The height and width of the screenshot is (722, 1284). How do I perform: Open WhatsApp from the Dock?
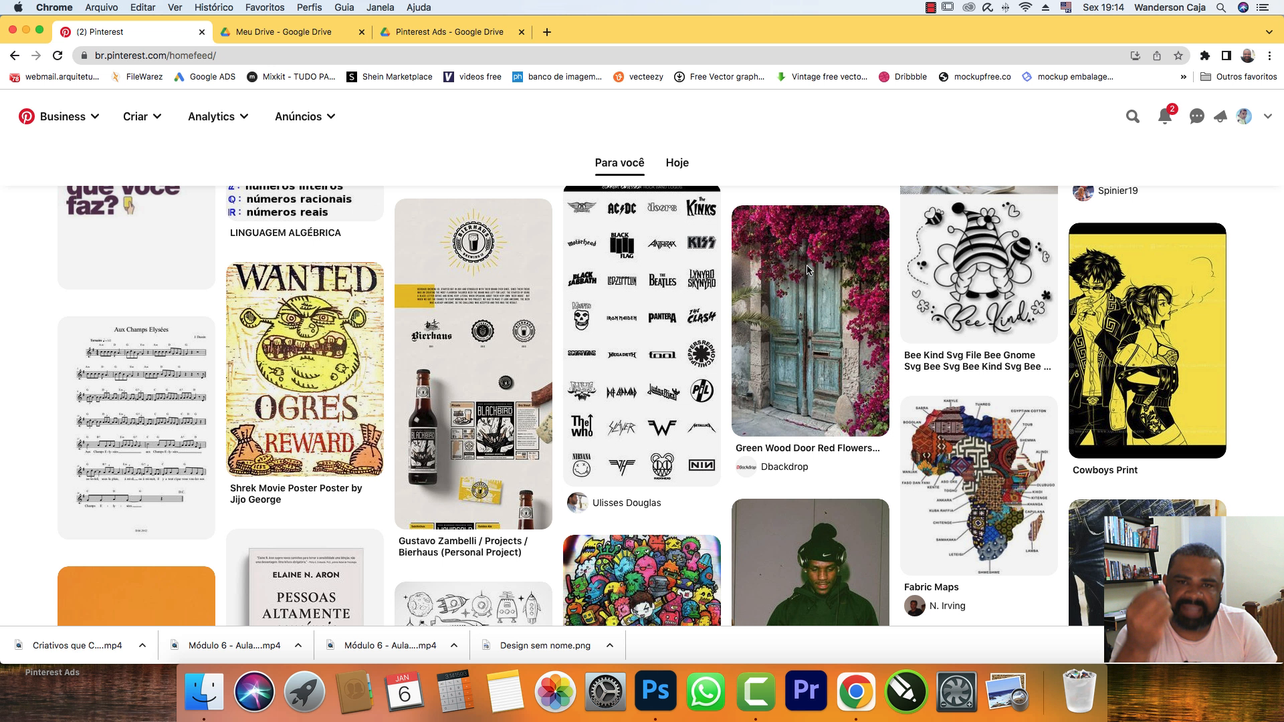(x=706, y=691)
